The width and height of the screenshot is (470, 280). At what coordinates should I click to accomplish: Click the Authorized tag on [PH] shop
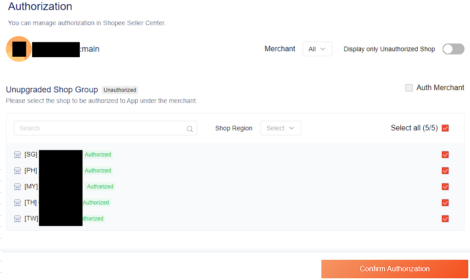pos(98,171)
